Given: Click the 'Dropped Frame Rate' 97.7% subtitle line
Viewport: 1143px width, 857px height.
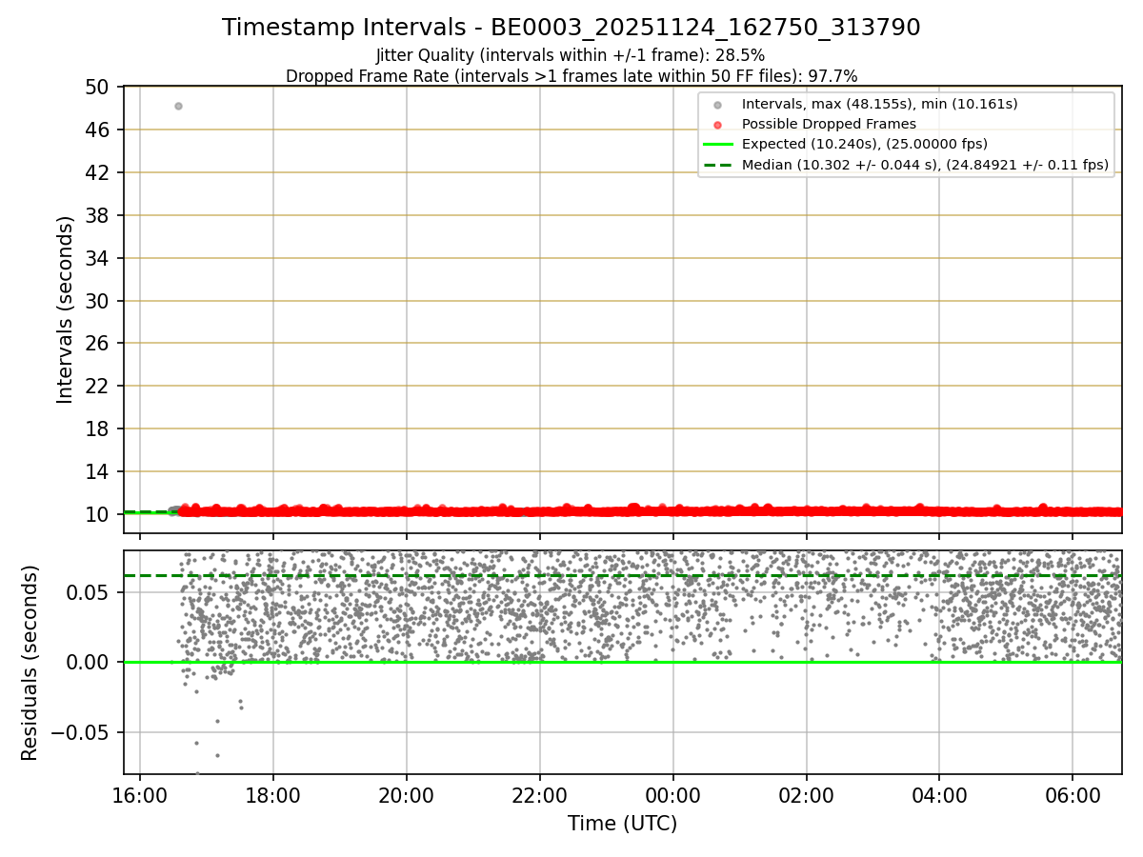Looking at the screenshot, I should [x=571, y=75].
